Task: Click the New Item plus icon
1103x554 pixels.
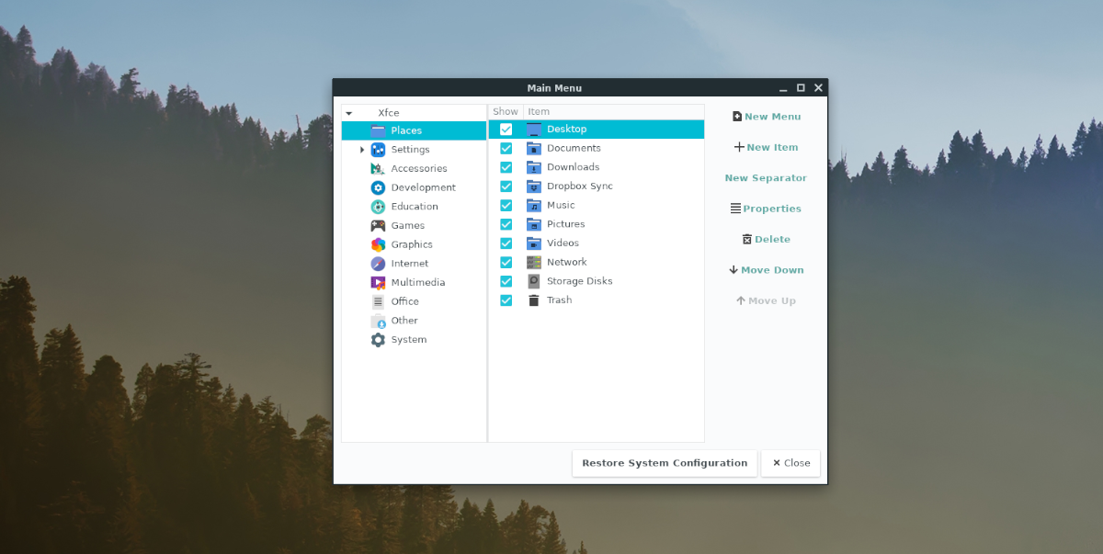Action: coord(737,146)
